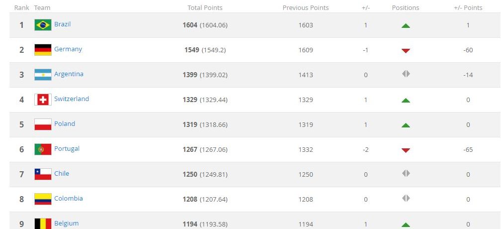
Task: Open the Belgium team link
Action: (x=67, y=224)
